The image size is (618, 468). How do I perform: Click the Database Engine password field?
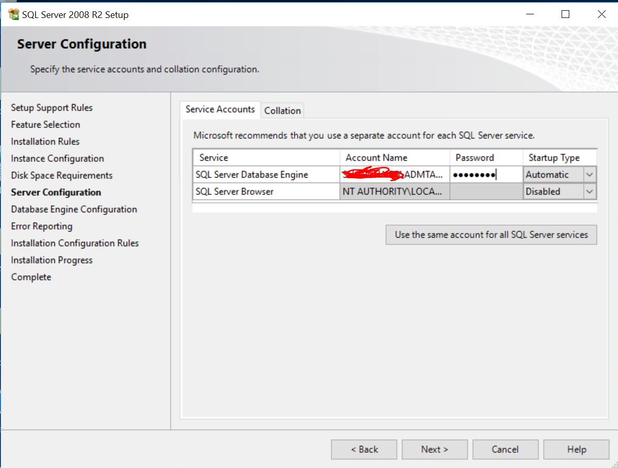[x=486, y=174]
